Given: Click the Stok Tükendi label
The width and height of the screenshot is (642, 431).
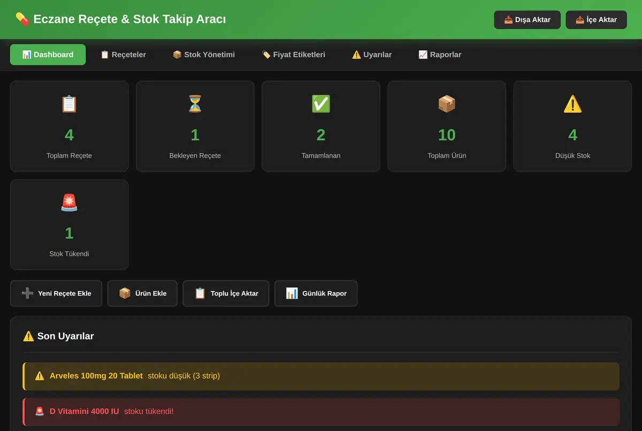Looking at the screenshot, I should (69, 254).
